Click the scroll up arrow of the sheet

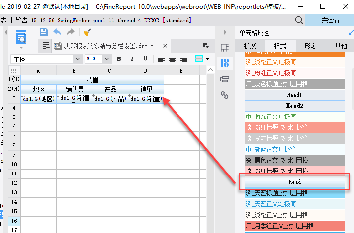210,70
